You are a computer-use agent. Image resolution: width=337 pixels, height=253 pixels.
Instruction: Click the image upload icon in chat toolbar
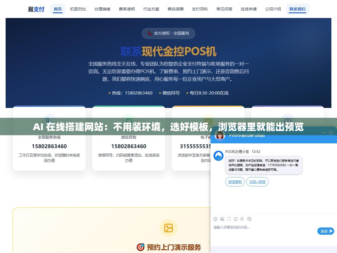(222, 219)
